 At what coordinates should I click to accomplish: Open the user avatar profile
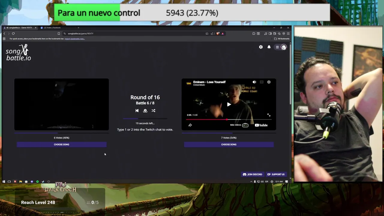(283, 47)
